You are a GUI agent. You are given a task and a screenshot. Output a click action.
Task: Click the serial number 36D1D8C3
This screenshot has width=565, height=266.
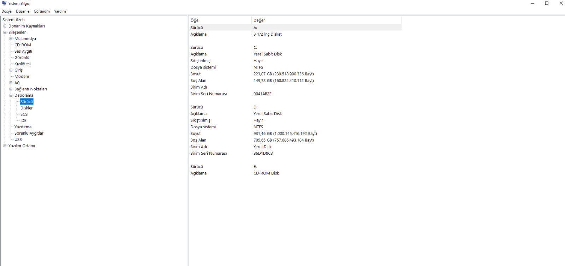(263, 154)
